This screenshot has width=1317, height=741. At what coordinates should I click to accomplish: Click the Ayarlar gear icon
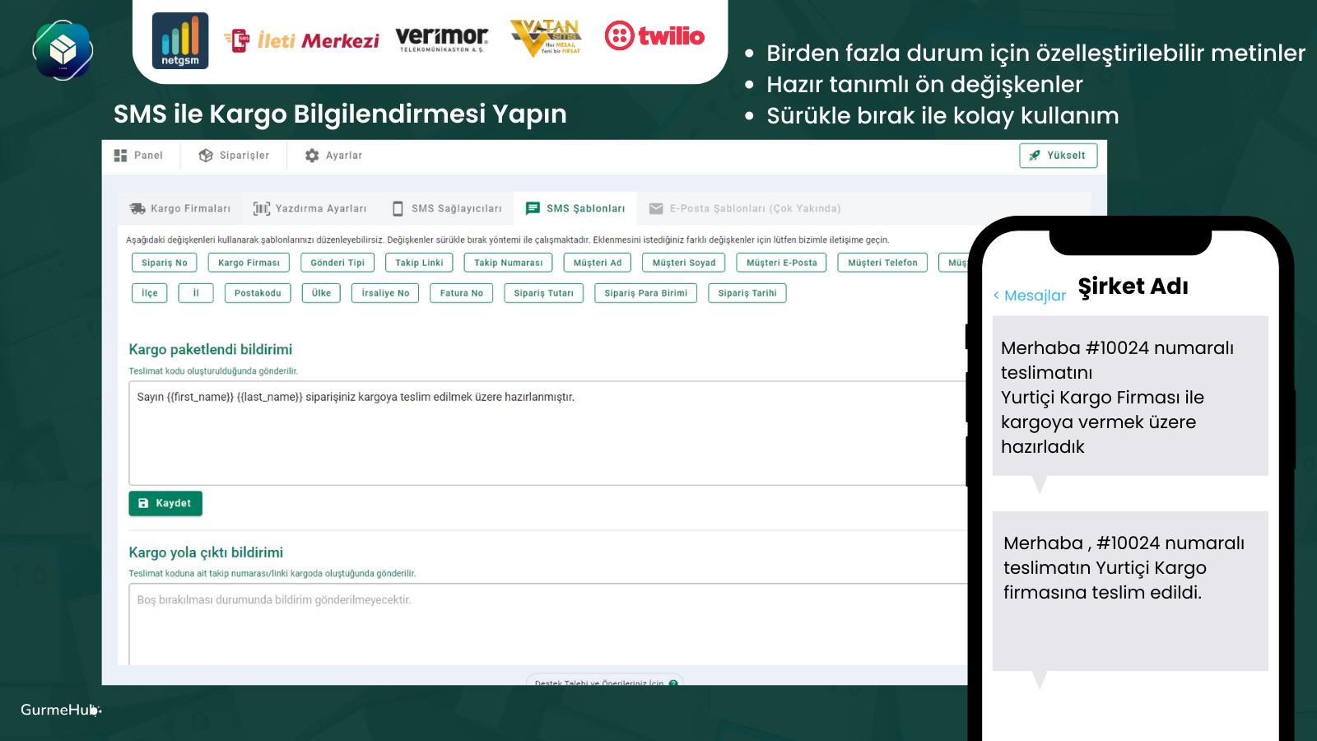tap(312, 156)
